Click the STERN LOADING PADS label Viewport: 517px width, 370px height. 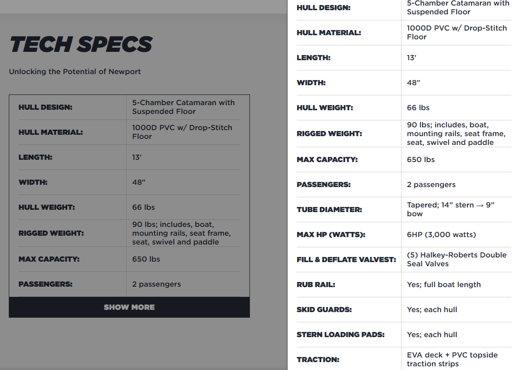340,334
